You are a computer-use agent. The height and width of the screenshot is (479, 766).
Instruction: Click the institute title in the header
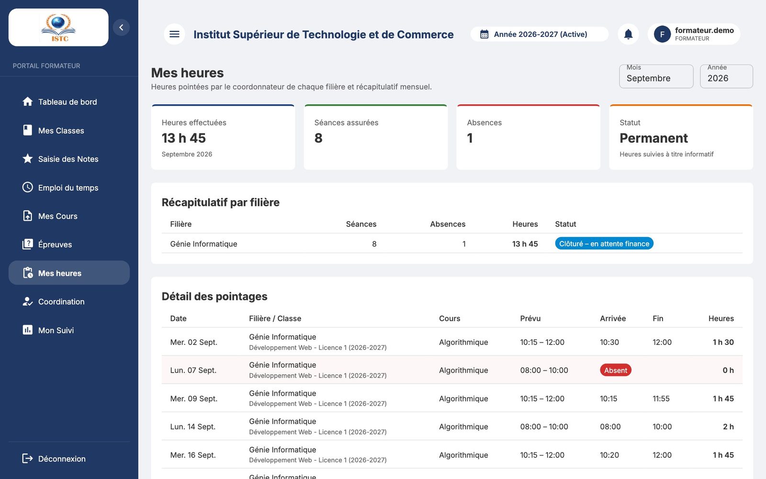323,34
